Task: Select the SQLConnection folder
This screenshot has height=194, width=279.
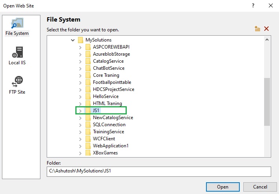Action: coord(109,125)
